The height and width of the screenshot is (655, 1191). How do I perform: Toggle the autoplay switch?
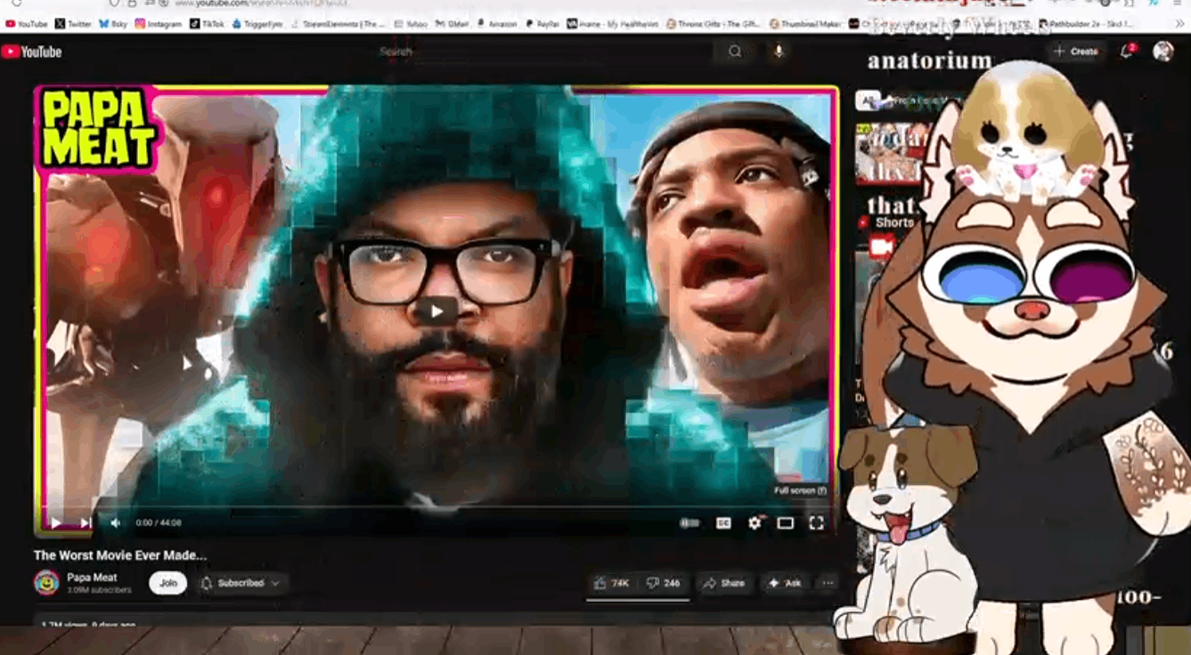tap(689, 523)
